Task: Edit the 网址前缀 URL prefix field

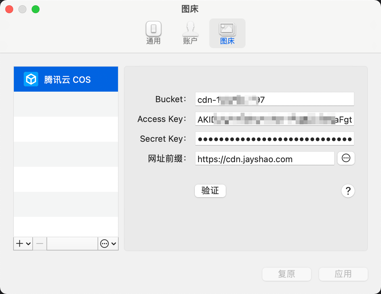Action: tap(264, 159)
